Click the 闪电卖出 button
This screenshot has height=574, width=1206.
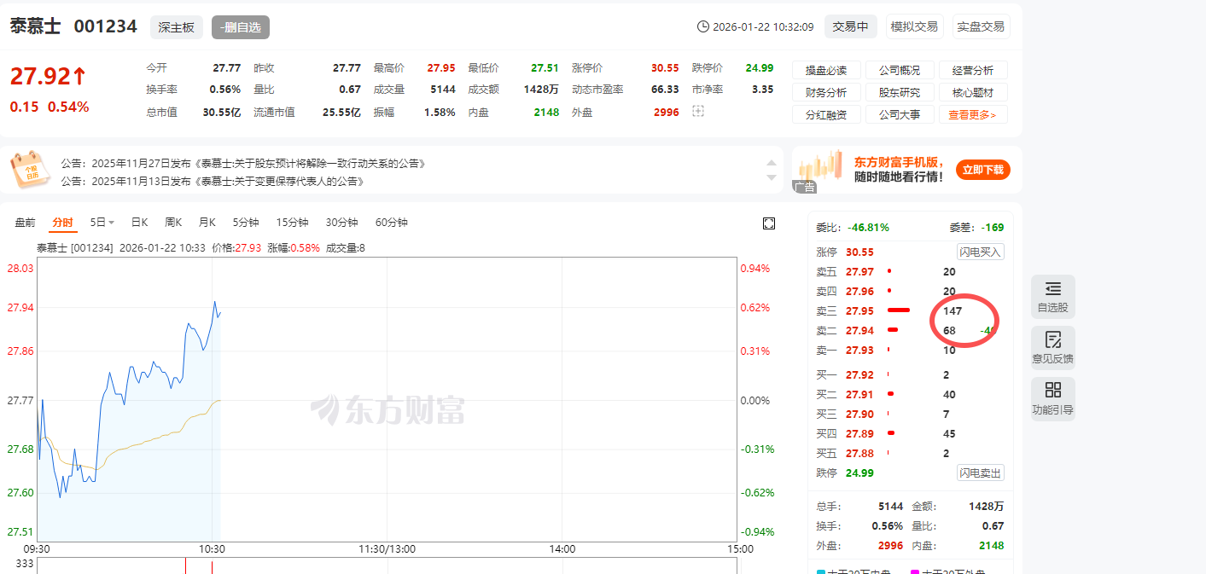[x=980, y=473]
